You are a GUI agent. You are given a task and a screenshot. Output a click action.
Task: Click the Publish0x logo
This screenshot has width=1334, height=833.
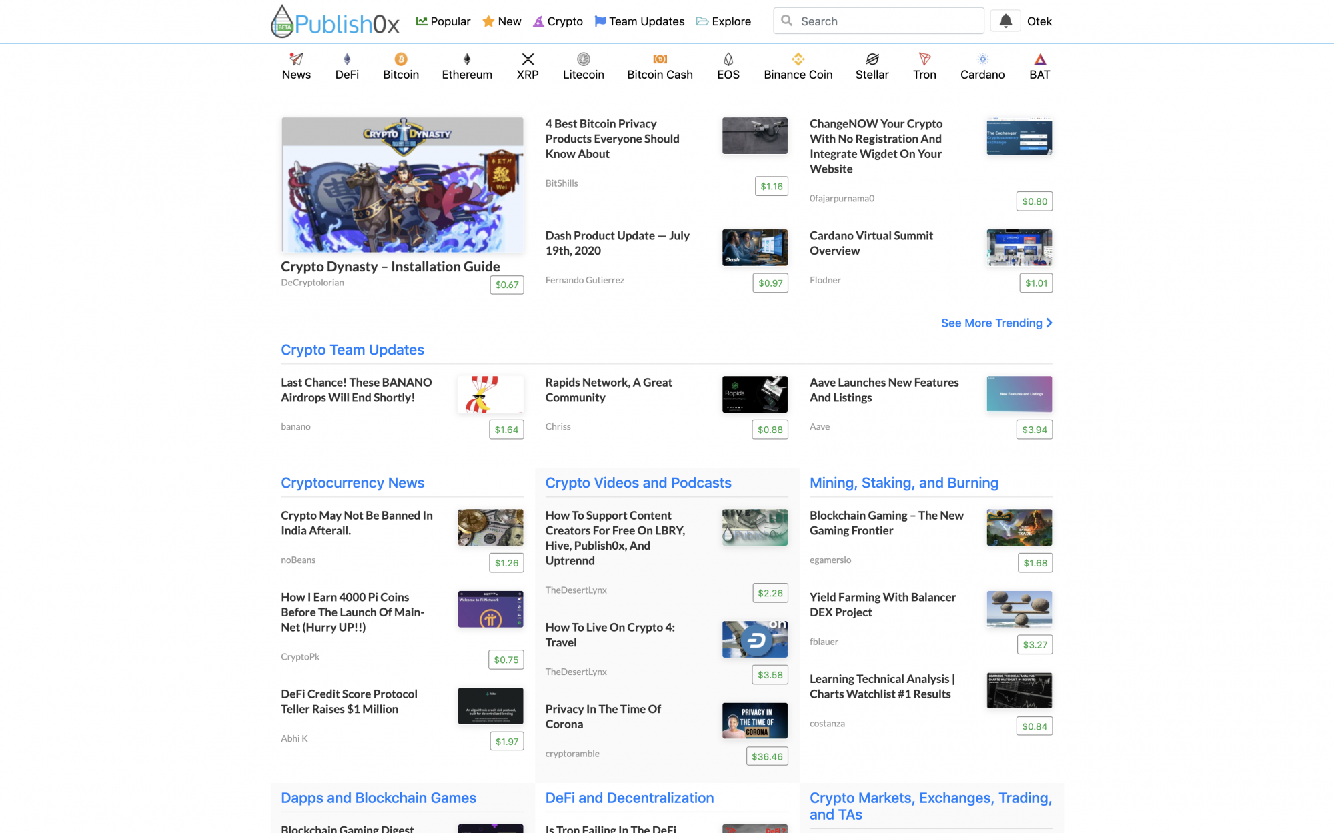[x=335, y=21]
